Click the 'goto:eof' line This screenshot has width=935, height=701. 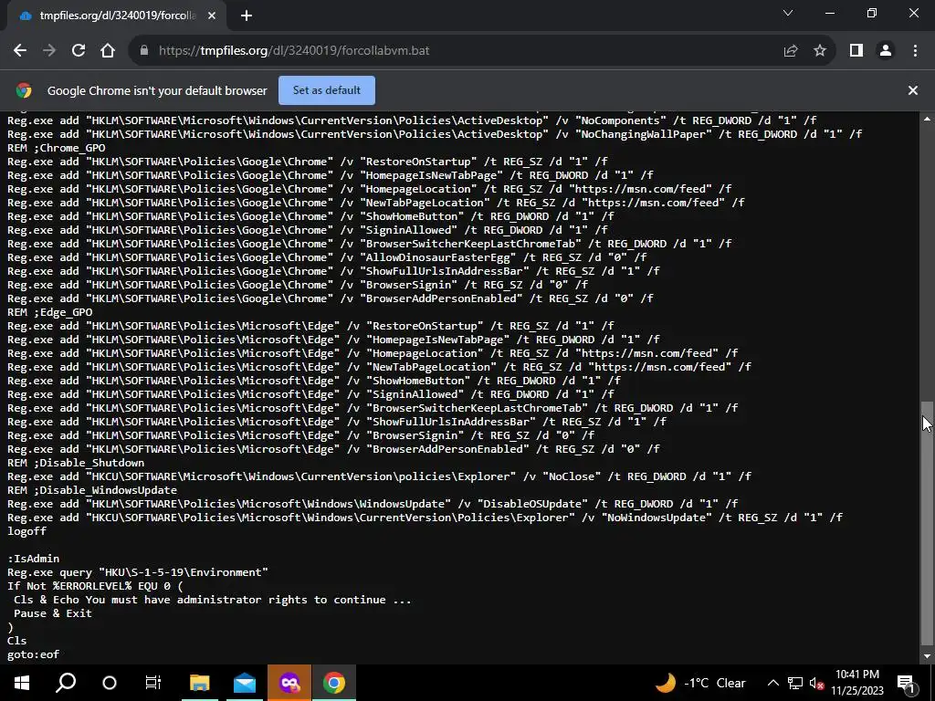pos(34,654)
